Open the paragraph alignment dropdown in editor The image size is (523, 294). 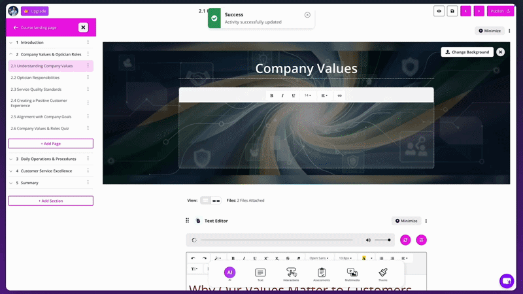point(404,258)
